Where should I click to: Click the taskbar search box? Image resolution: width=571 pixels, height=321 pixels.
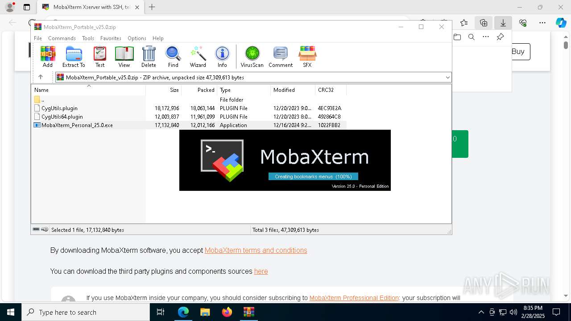[x=86, y=312]
